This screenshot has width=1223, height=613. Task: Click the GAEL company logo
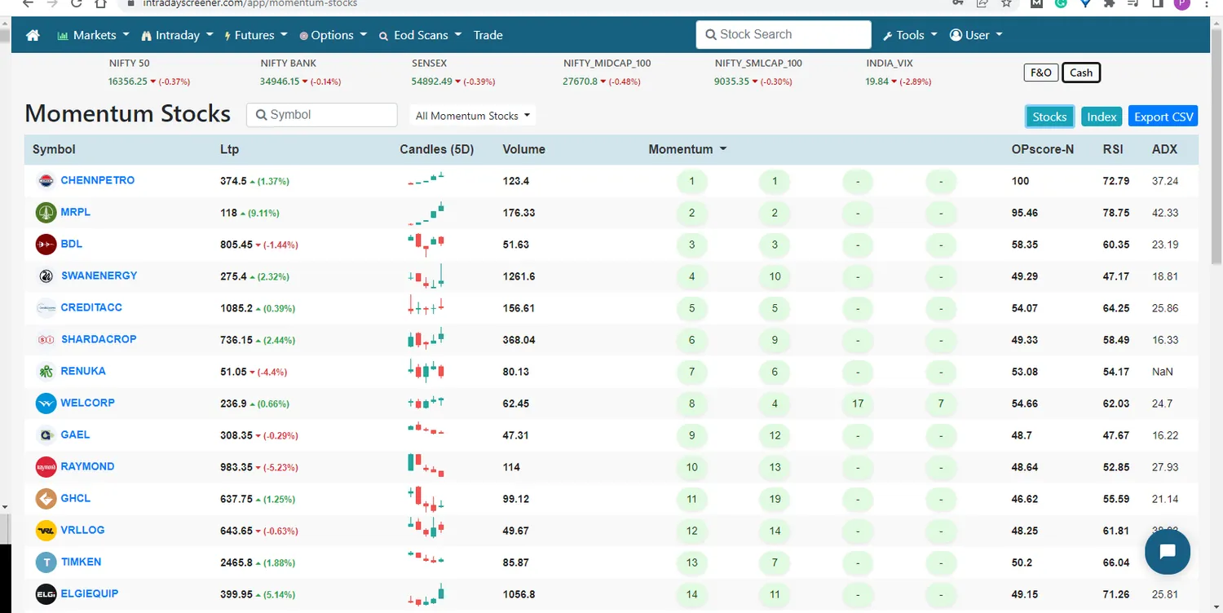(46, 435)
